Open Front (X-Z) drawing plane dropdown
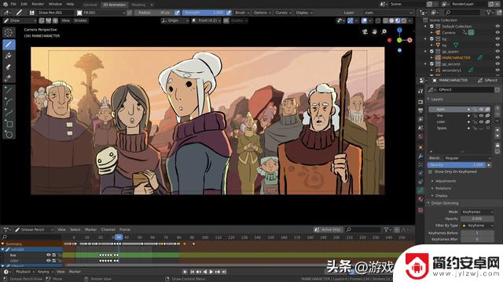The height and width of the screenshot is (282, 503). point(207,20)
